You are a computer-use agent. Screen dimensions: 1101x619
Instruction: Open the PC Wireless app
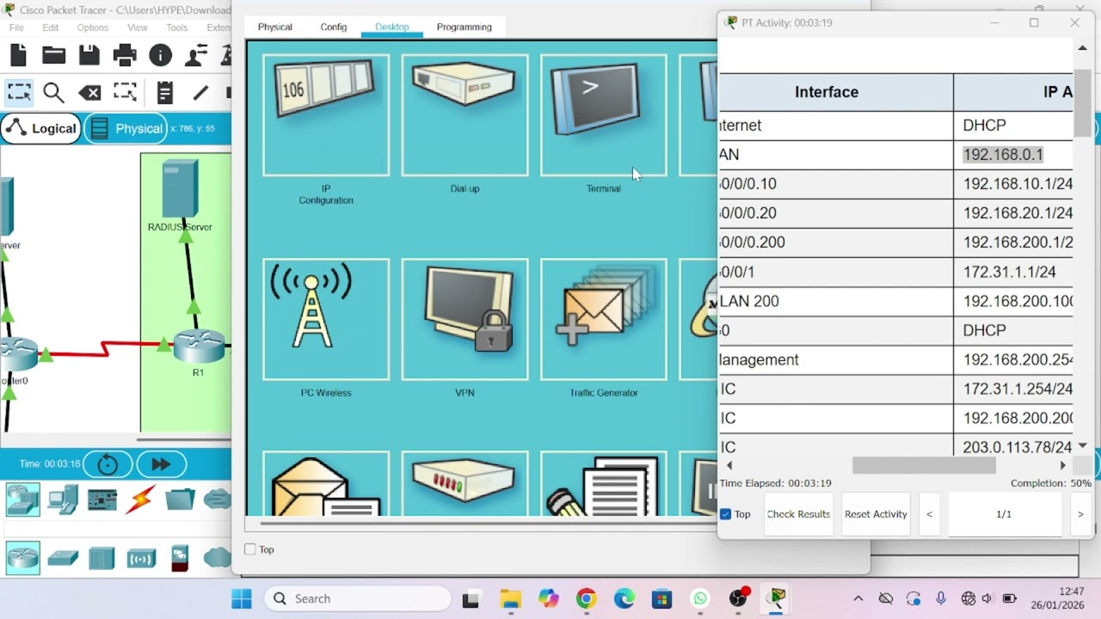coord(326,319)
